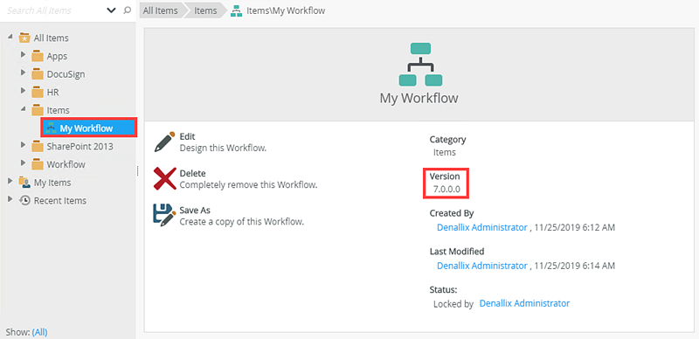
Task: Select SharePoint 2013 in the tree
Action: (x=80, y=146)
